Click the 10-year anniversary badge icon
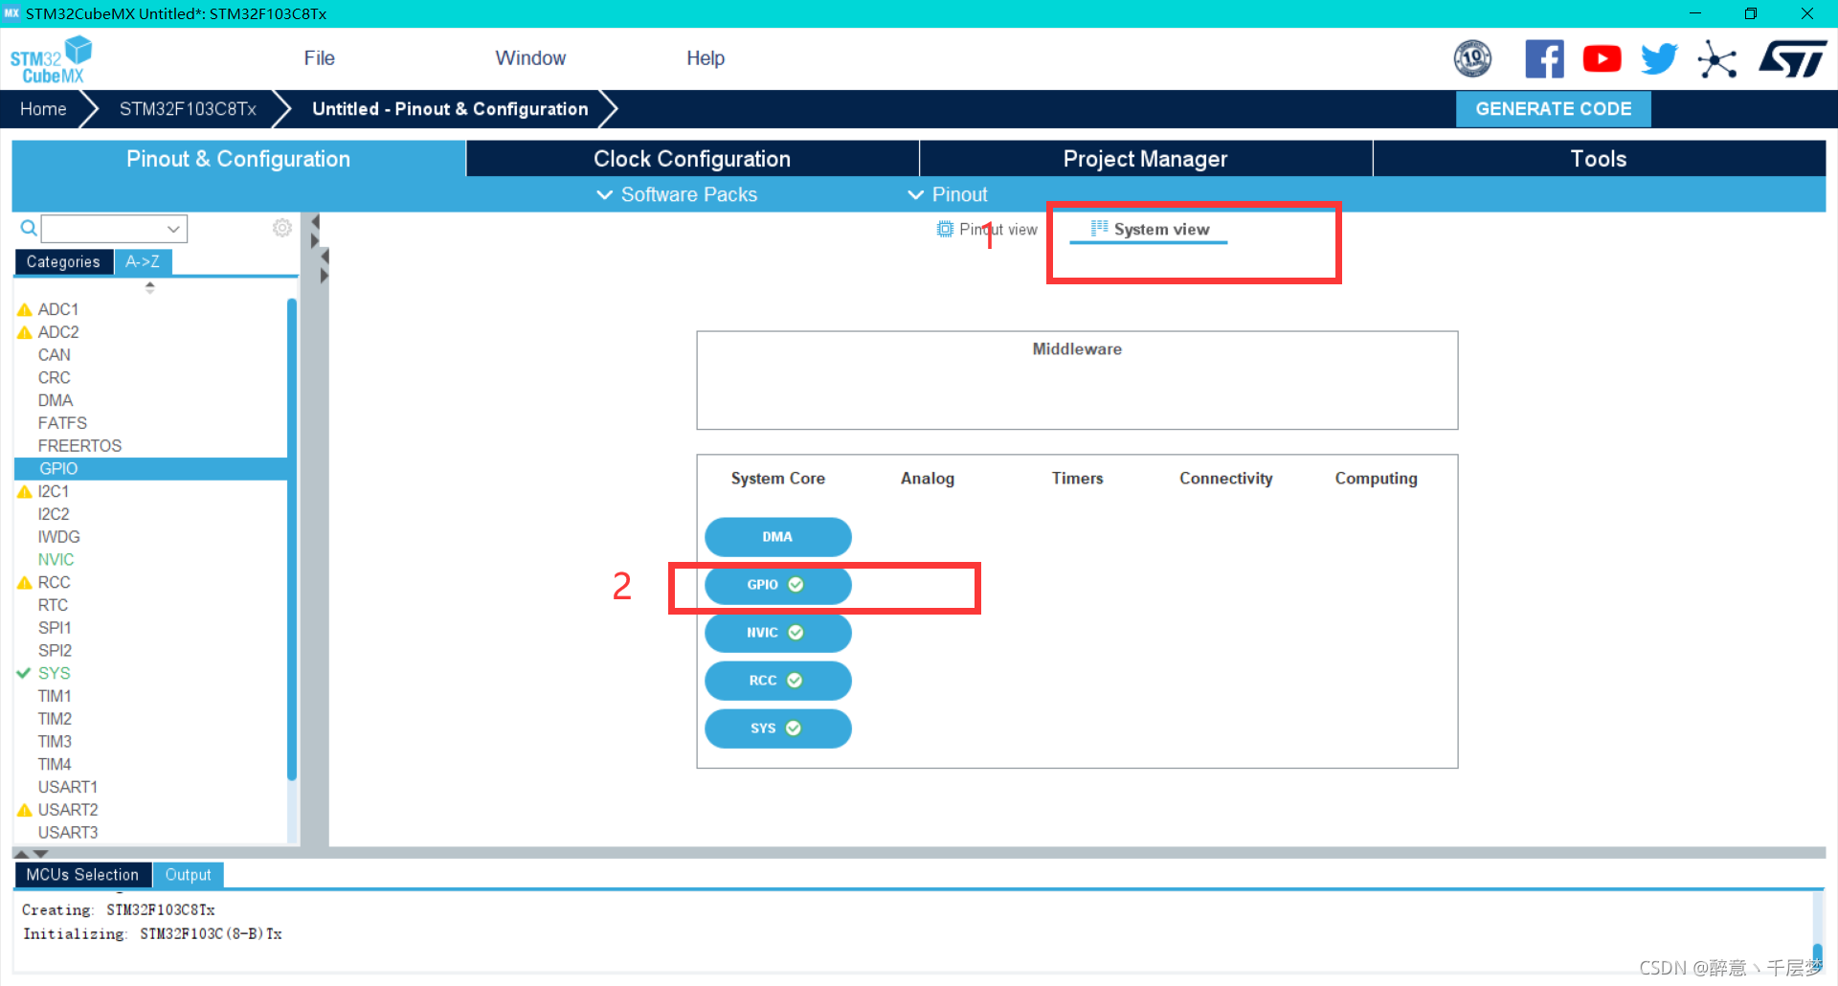Image resolution: width=1838 pixels, height=986 pixels. [1472, 59]
